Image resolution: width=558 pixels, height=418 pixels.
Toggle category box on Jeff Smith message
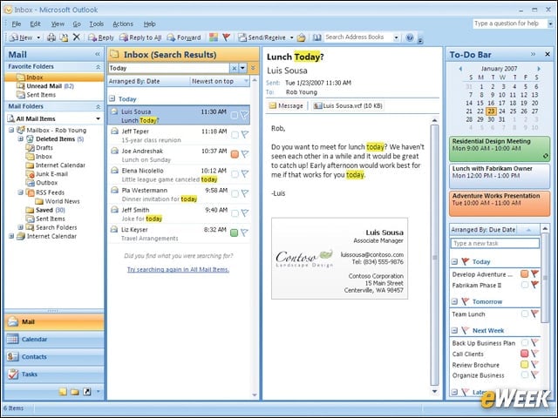pyautogui.click(x=235, y=213)
